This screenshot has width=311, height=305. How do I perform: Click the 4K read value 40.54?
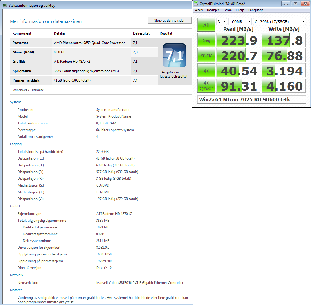pyautogui.click(x=238, y=71)
